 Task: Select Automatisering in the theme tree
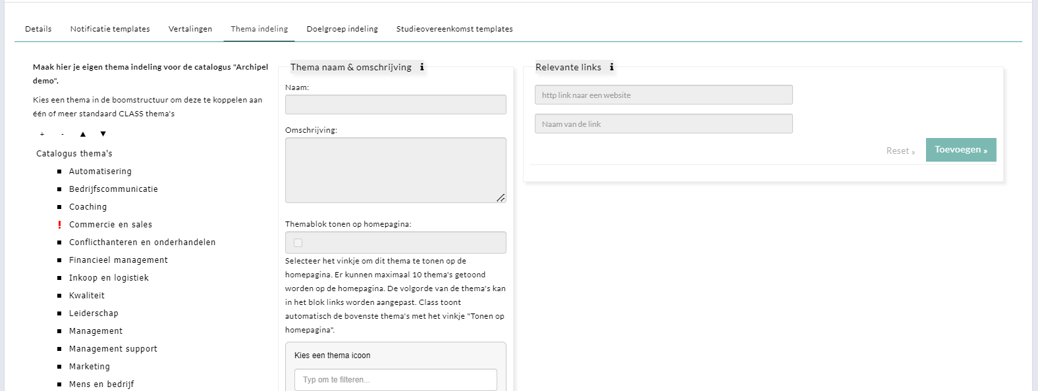click(100, 172)
